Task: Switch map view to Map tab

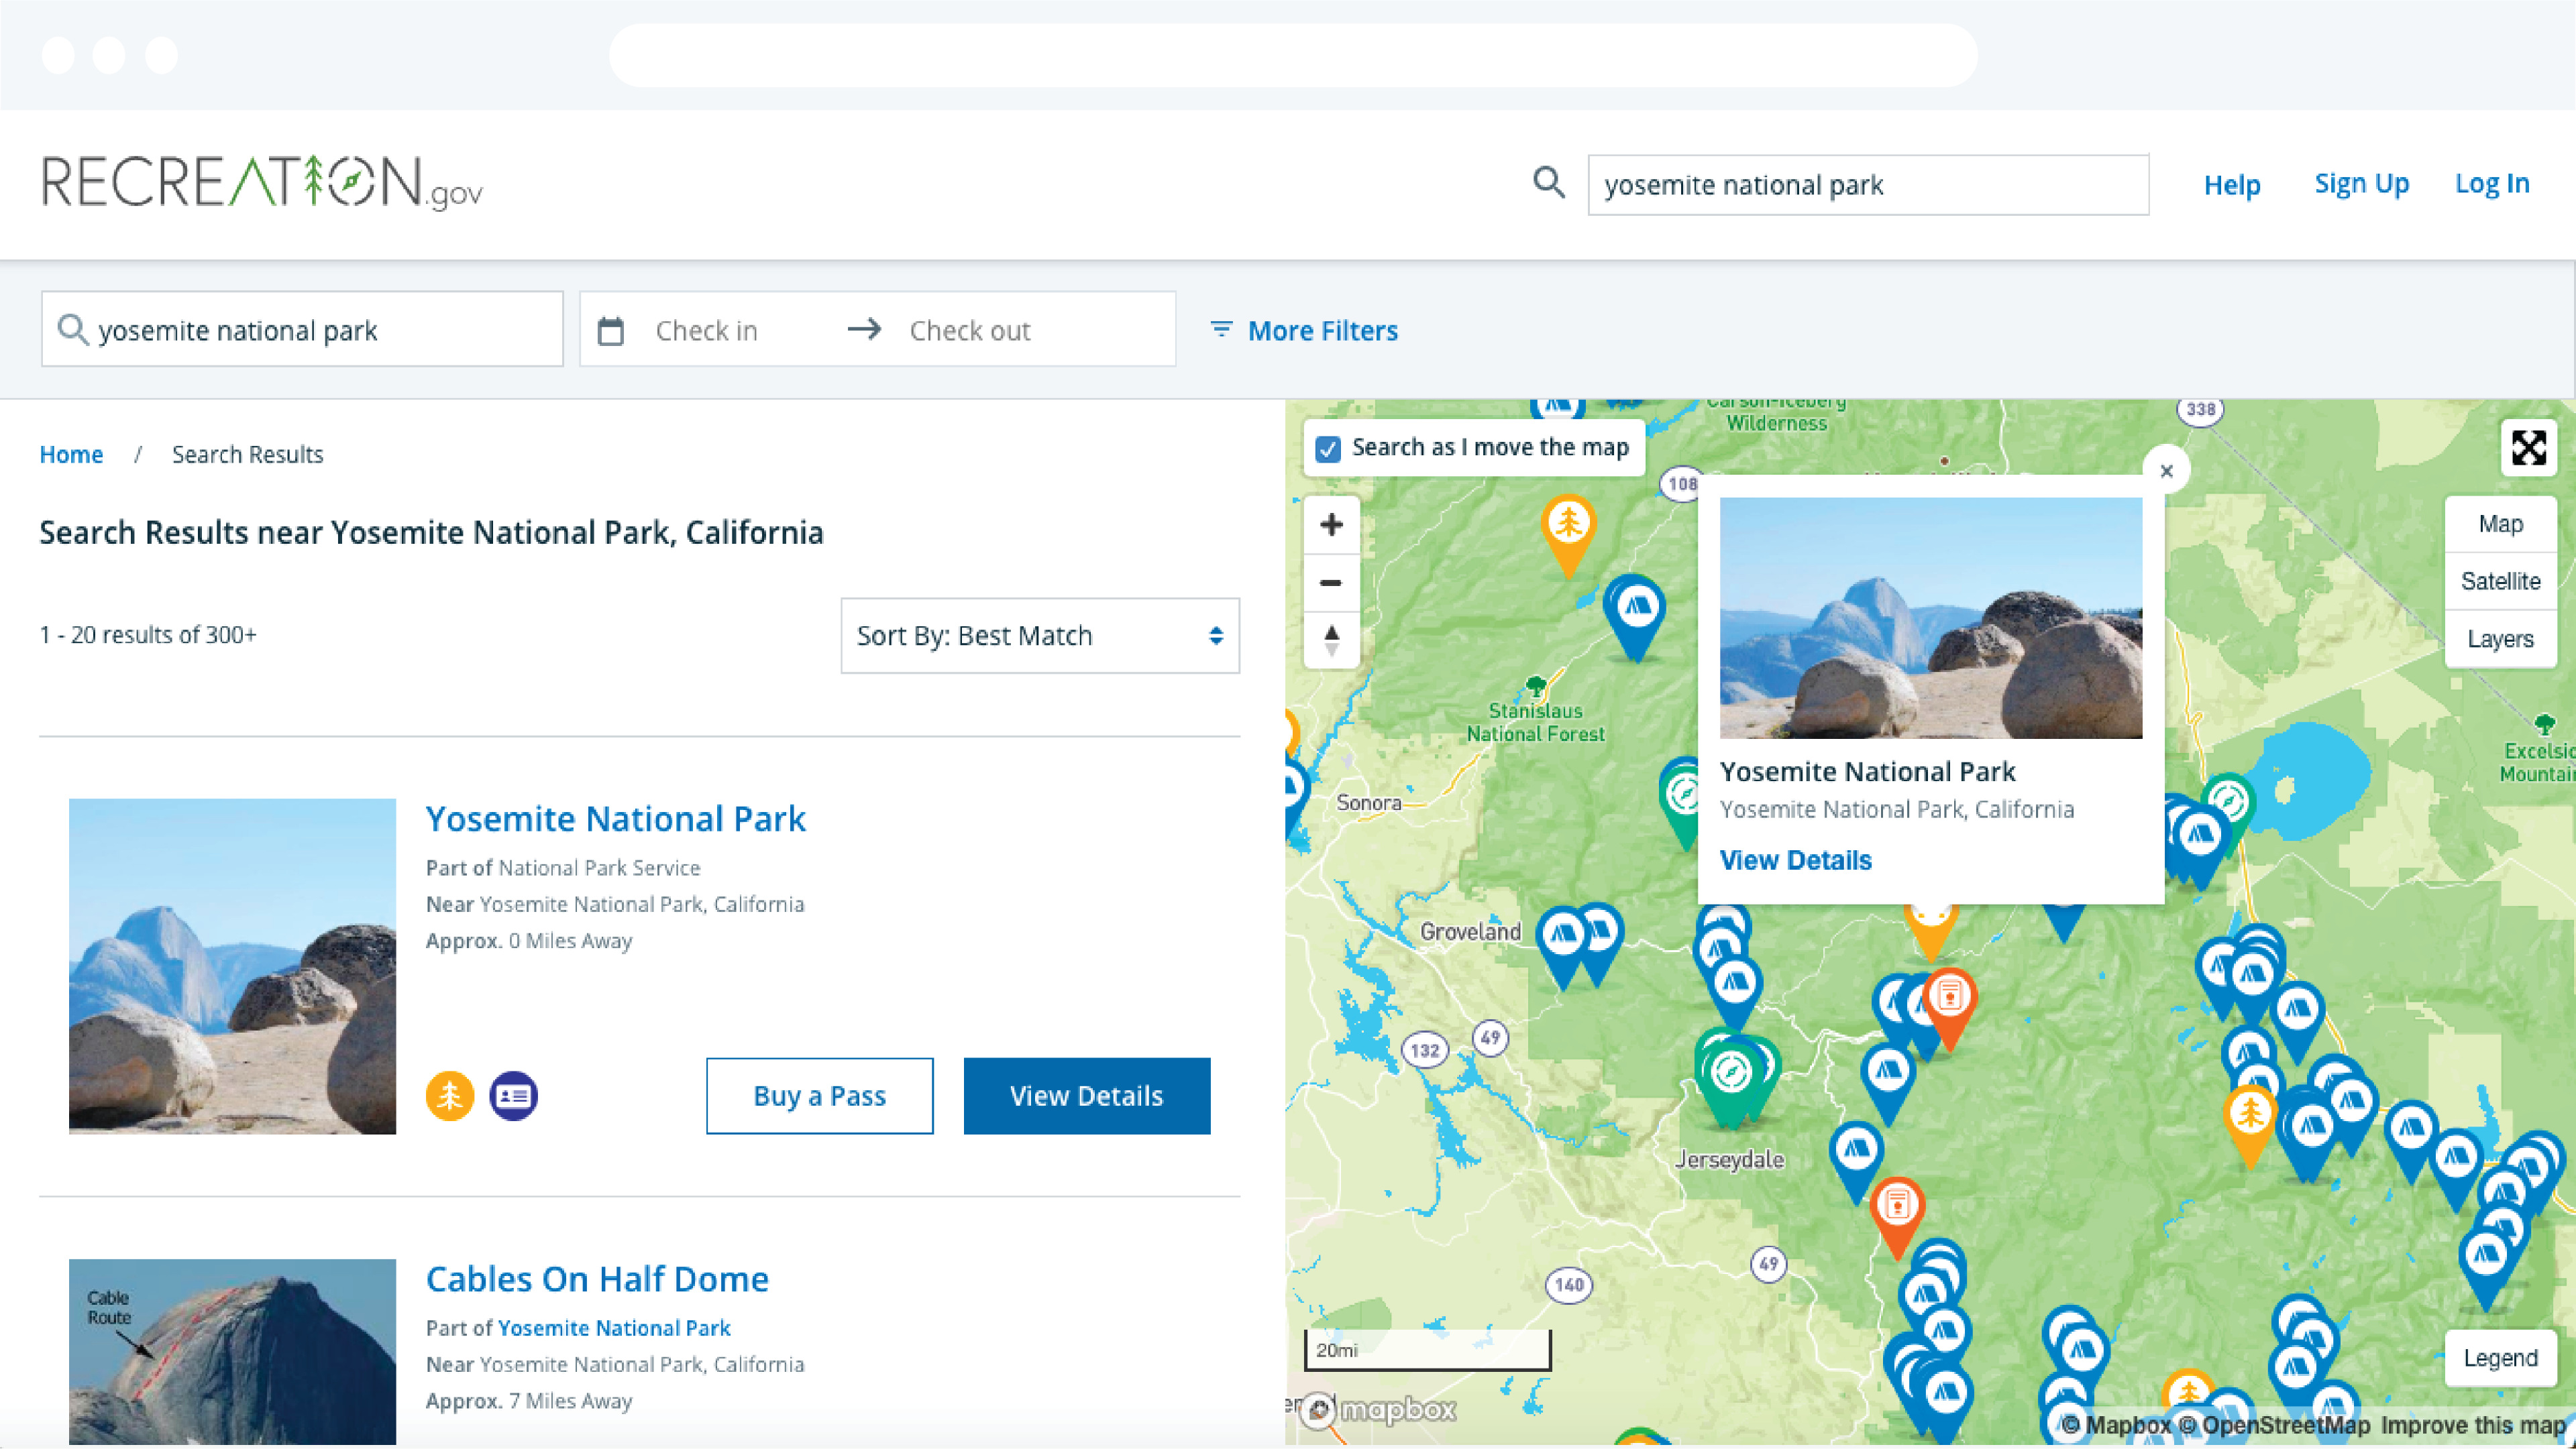Action: click(x=2500, y=522)
